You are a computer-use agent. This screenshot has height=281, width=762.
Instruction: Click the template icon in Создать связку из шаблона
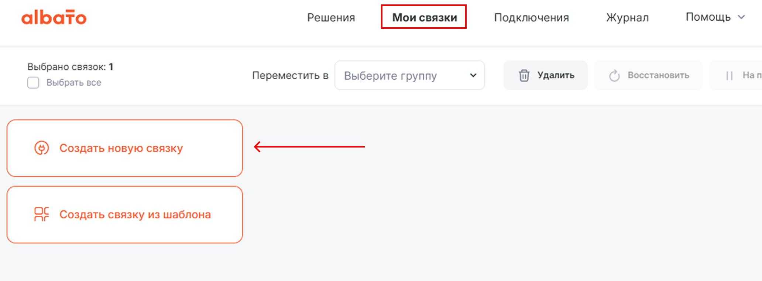pyautogui.click(x=41, y=214)
